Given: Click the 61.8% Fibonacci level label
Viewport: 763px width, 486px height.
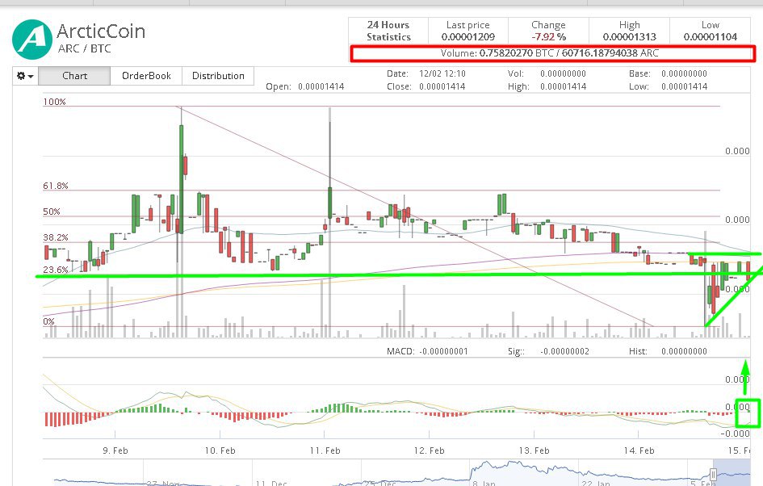Looking at the screenshot, I should pyautogui.click(x=56, y=186).
